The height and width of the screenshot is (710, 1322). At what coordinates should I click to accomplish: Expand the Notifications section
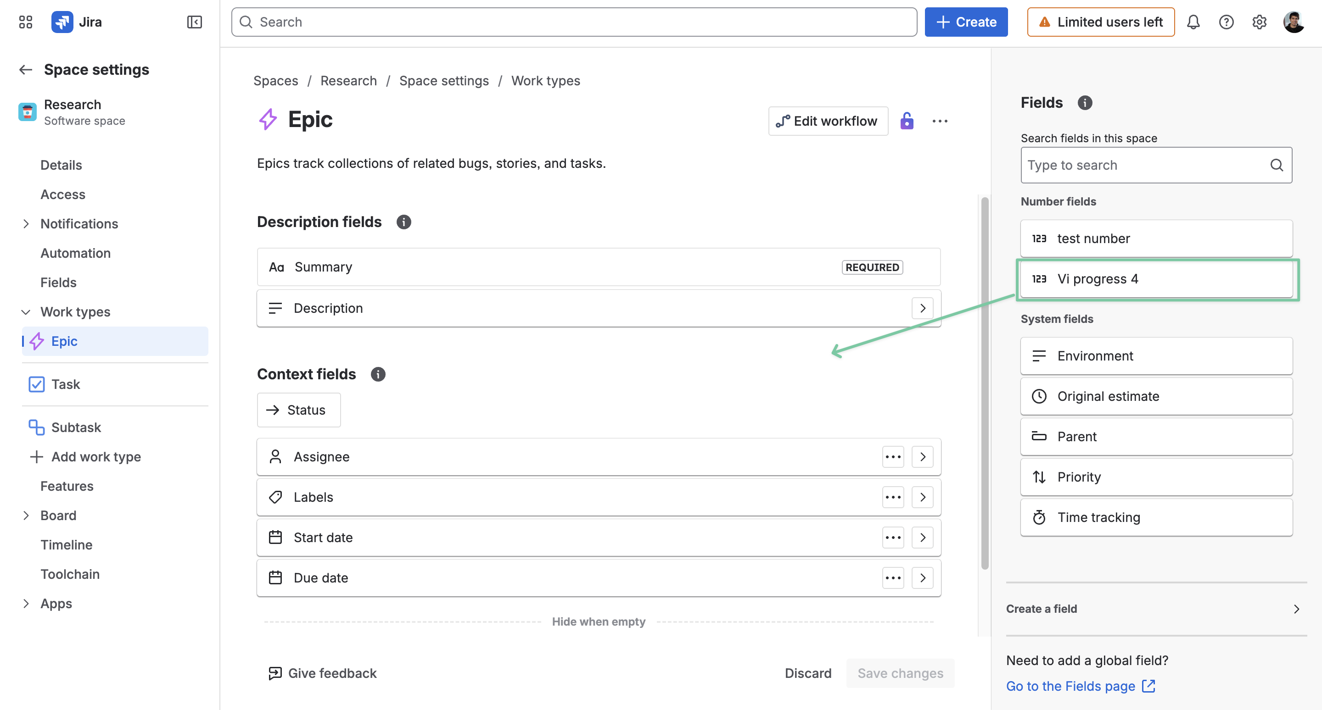click(x=26, y=224)
